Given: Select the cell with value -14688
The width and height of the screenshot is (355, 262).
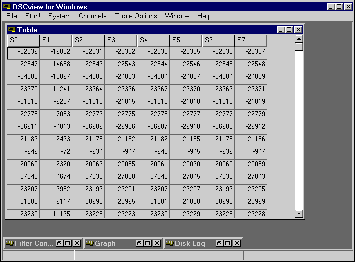Looking at the screenshot, I should point(56,66).
